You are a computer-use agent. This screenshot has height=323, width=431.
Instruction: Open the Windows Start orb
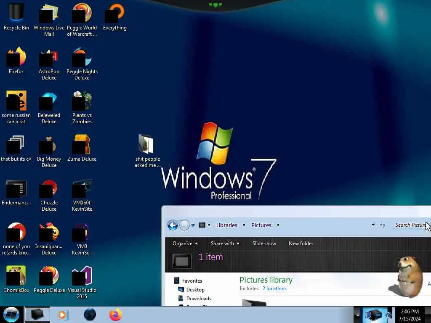click(11, 315)
